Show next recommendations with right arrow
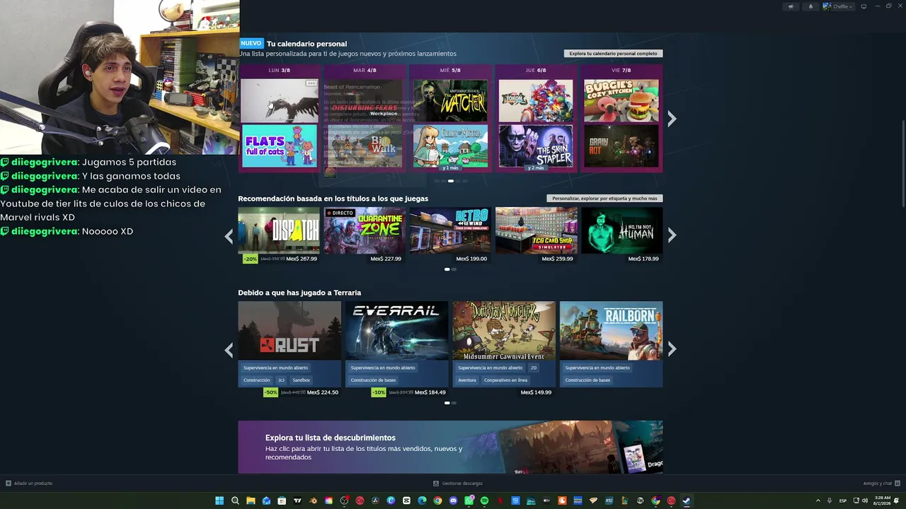This screenshot has height=509, width=906. pyautogui.click(x=672, y=235)
